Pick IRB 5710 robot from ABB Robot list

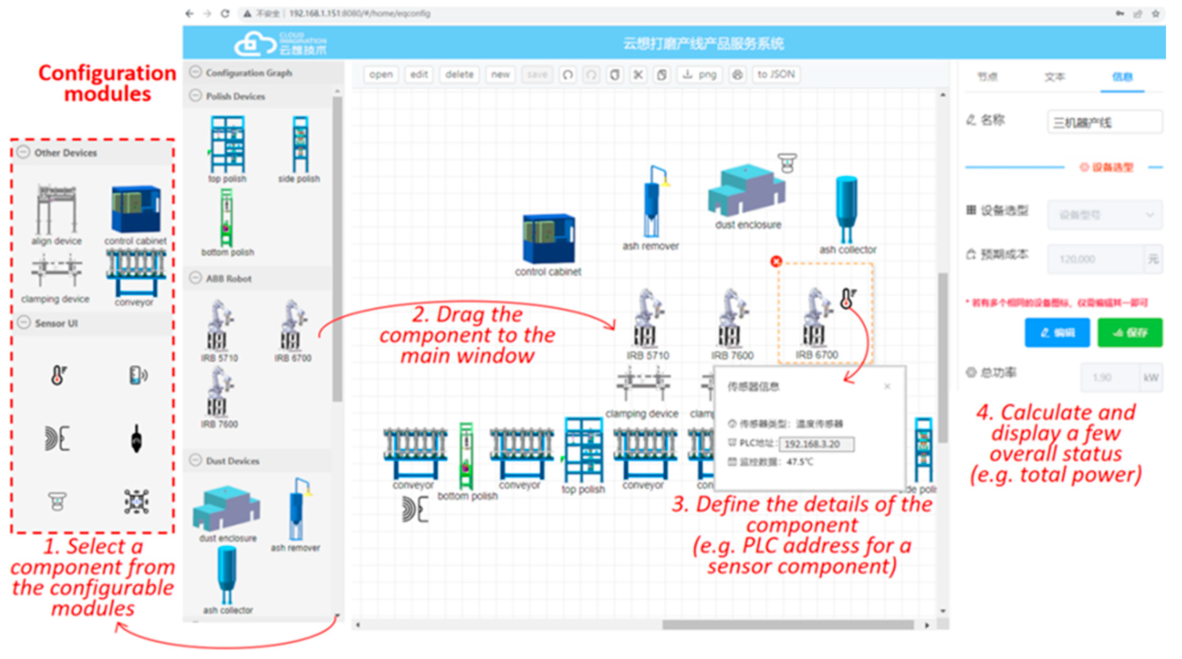click(219, 331)
